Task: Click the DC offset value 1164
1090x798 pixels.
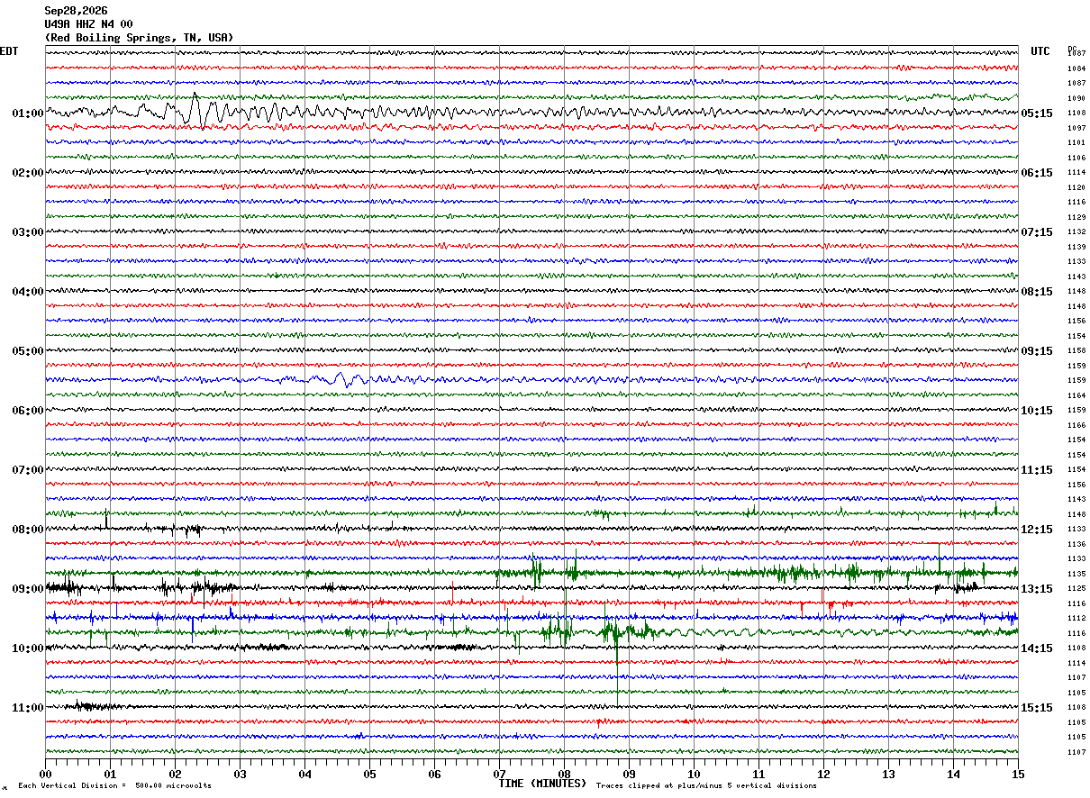Action: pyautogui.click(x=1076, y=396)
